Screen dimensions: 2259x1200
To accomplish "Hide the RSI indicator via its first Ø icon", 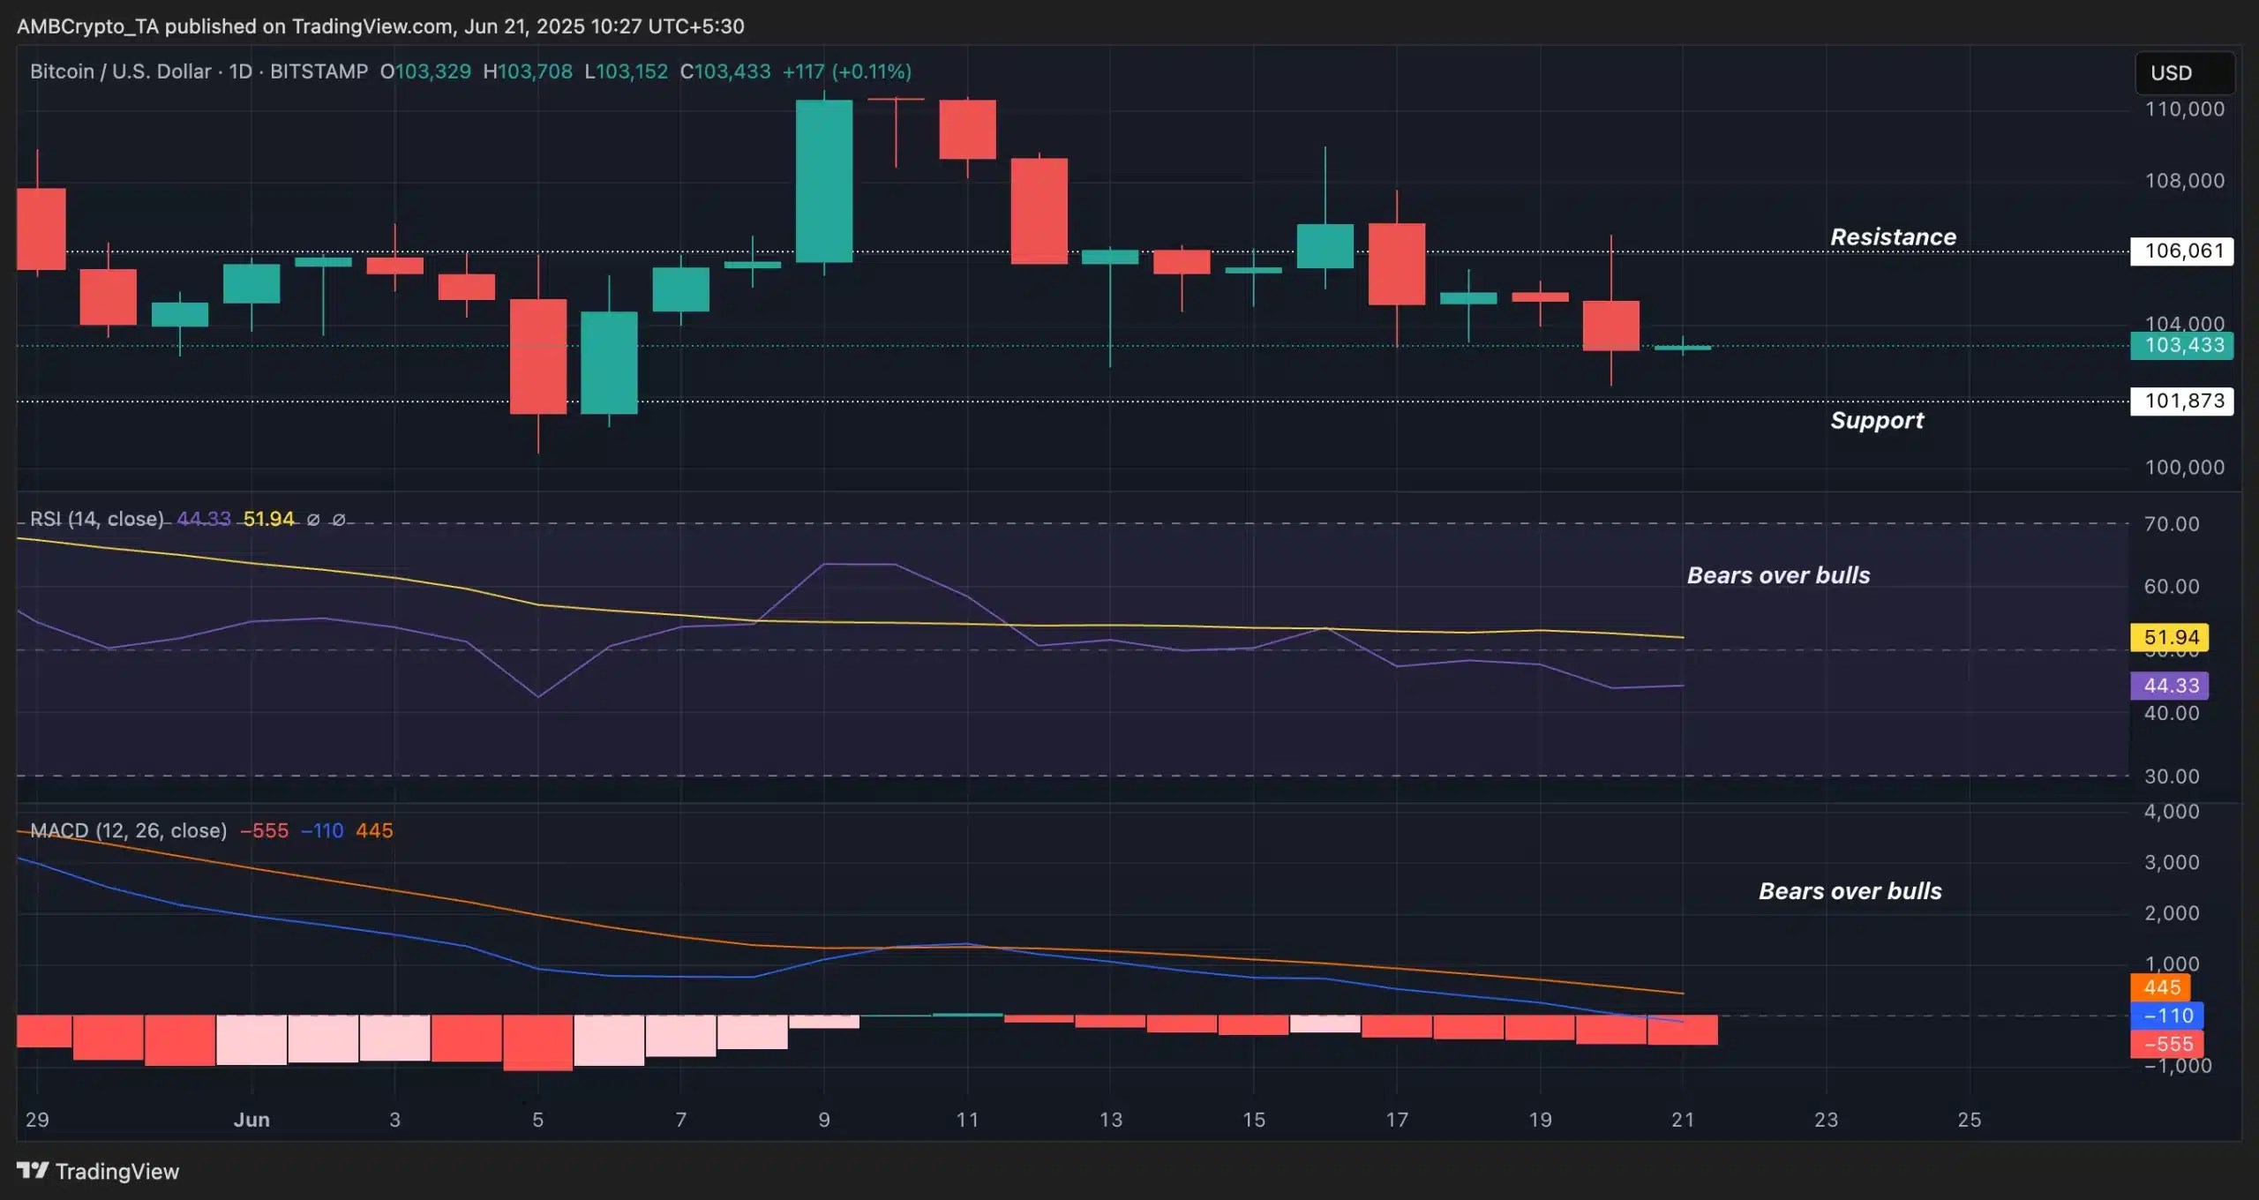I will [313, 520].
